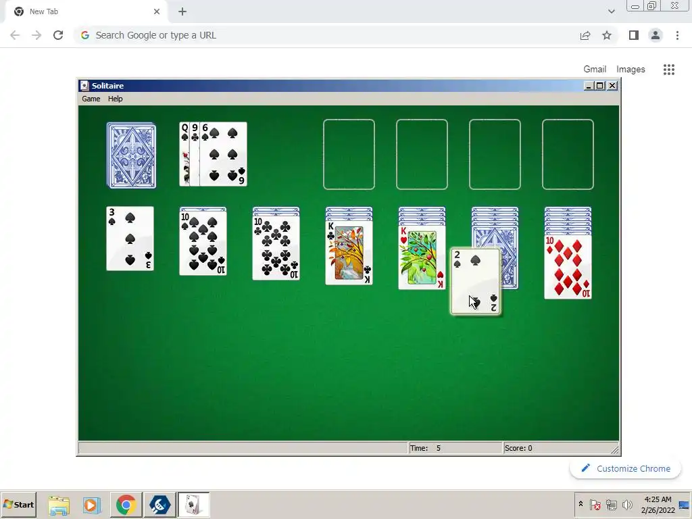Toggle the Chrome side panel
Image resolution: width=692 pixels, height=519 pixels.
(x=634, y=35)
